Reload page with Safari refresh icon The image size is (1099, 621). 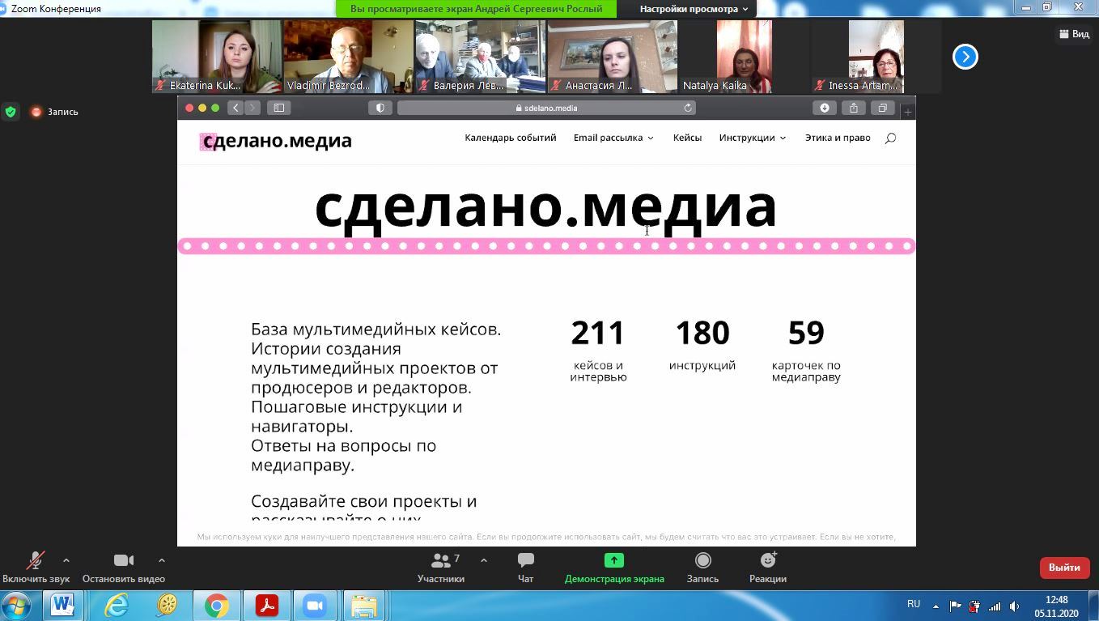[x=688, y=108]
